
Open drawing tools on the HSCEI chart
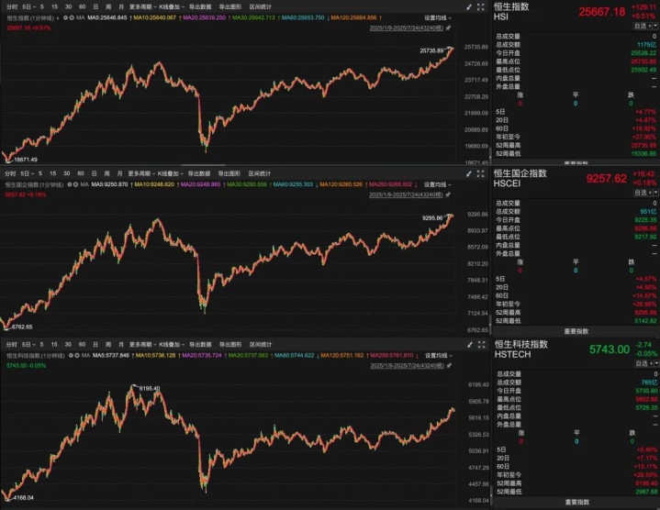pyautogui.click(x=469, y=173)
